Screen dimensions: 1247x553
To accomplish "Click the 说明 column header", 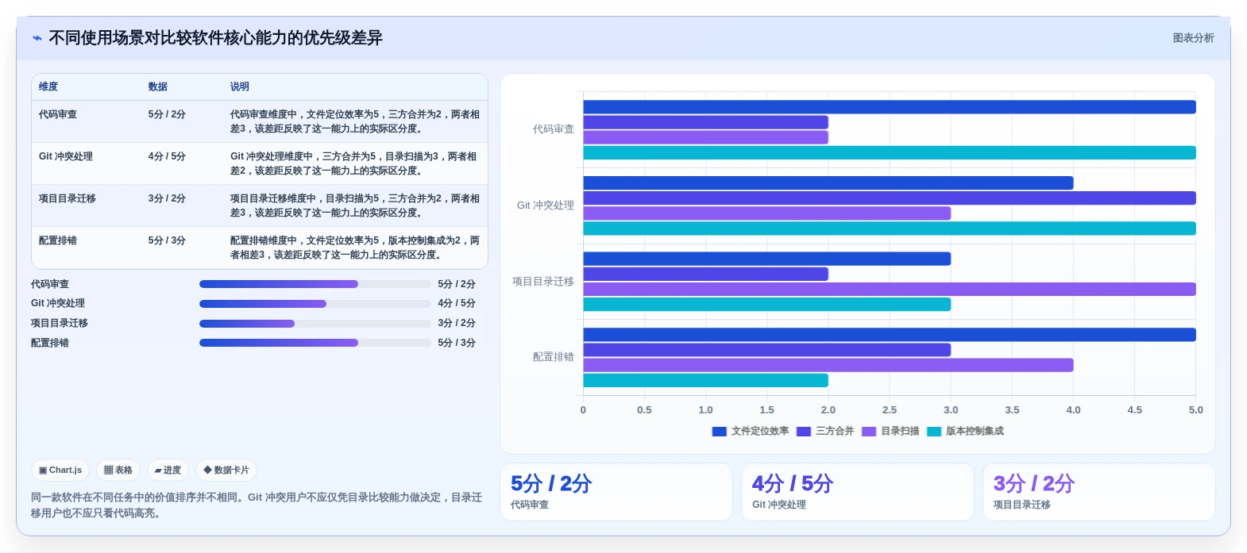I will click(240, 86).
